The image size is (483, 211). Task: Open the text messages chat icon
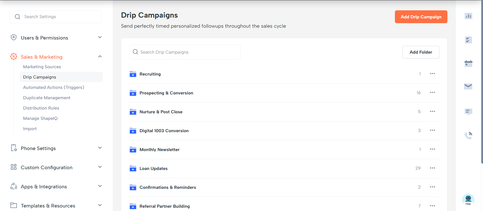468,112
